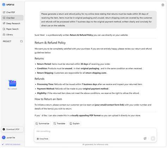The width and height of the screenshot is (167, 148).
Task: Toggle the DeepThink mode
Action: [43, 139]
